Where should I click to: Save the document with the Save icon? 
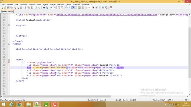coord(8,7)
